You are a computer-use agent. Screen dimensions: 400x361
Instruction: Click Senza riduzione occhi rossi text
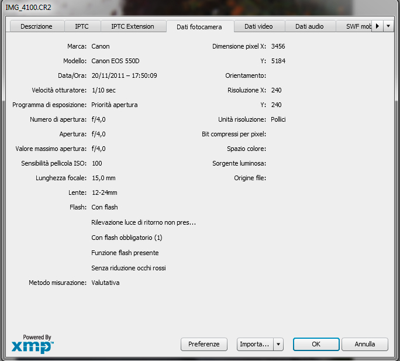click(x=129, y=268)
